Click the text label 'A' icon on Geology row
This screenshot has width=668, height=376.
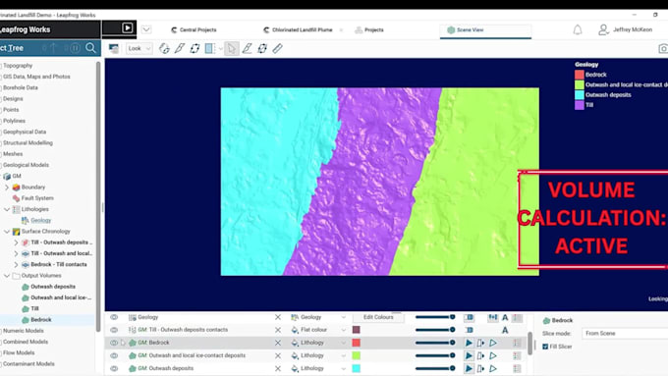[x=505, y=318]
